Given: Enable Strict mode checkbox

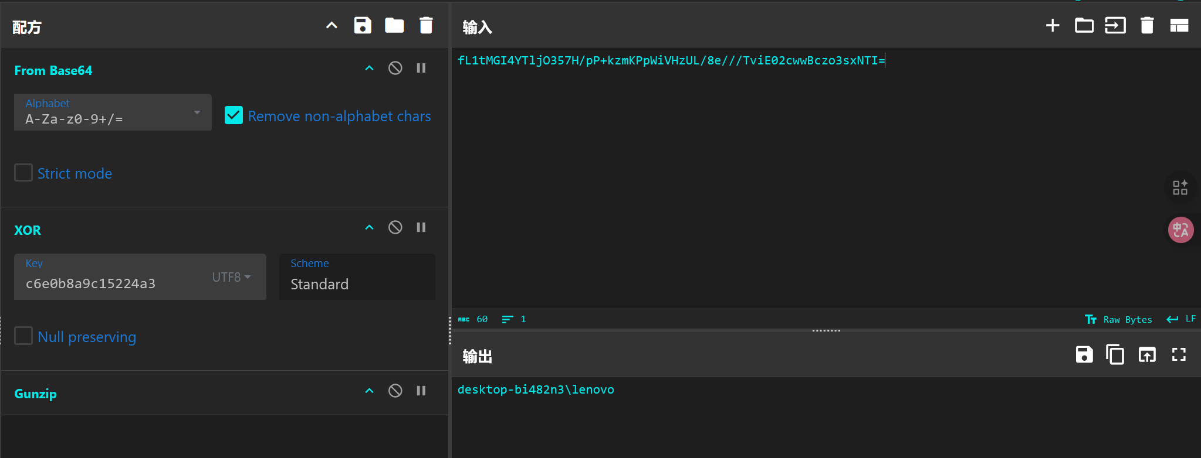Looking at the screenshot, I should (23, 173).
